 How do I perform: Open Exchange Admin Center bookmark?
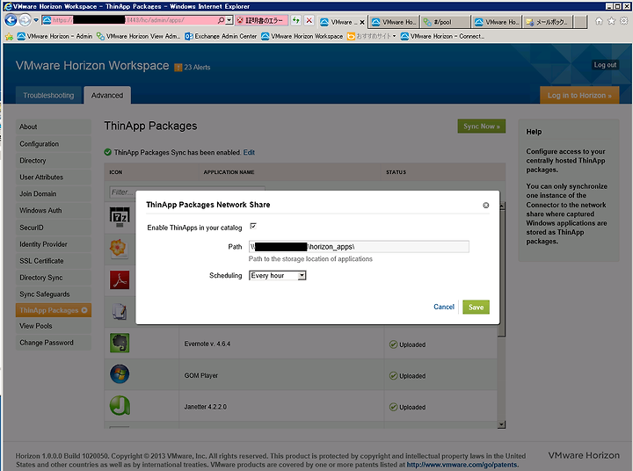(x=221, y=36)
